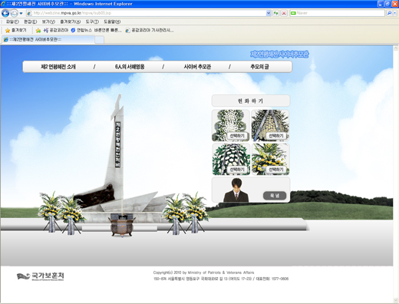Click the incense burner at the memorial

122,226
